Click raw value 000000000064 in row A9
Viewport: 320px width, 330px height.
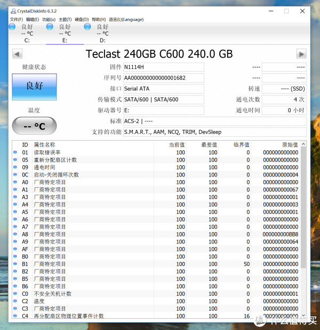(x=281, y=242)
